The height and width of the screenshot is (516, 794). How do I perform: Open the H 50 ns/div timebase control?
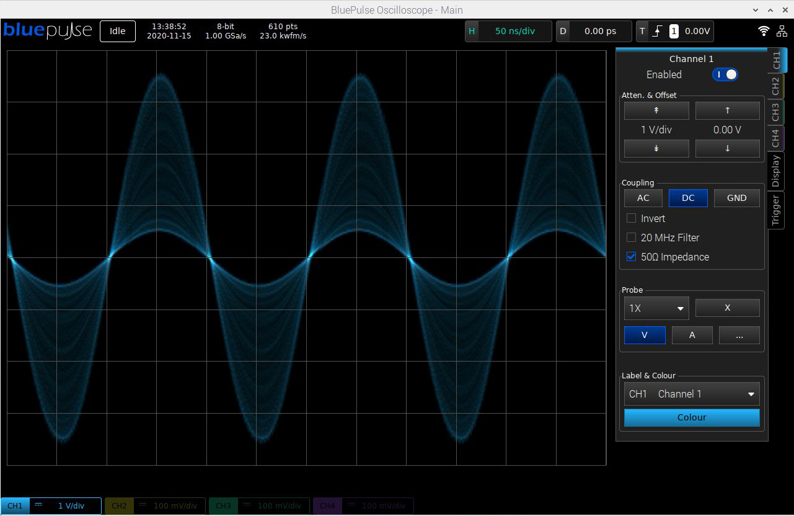508,31
